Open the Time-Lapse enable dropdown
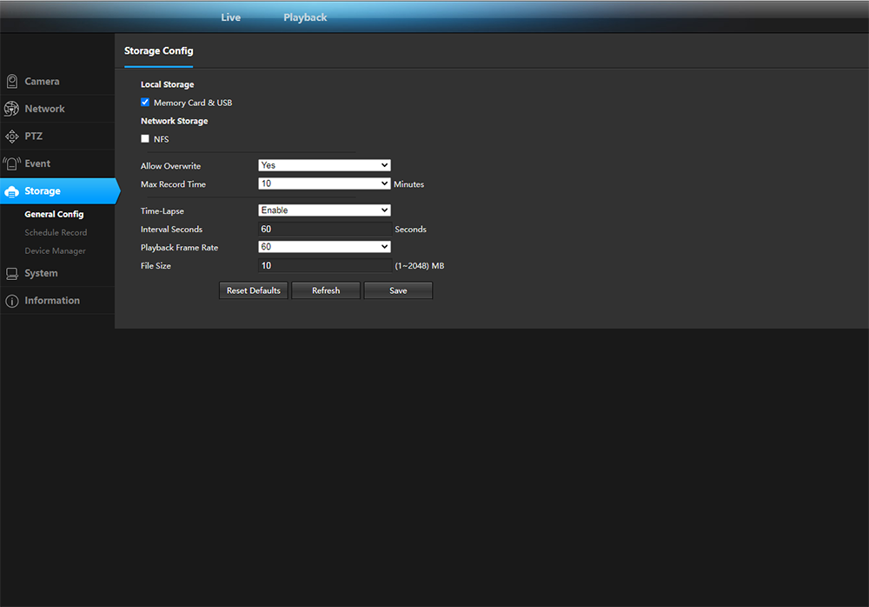 coord(324,210)
